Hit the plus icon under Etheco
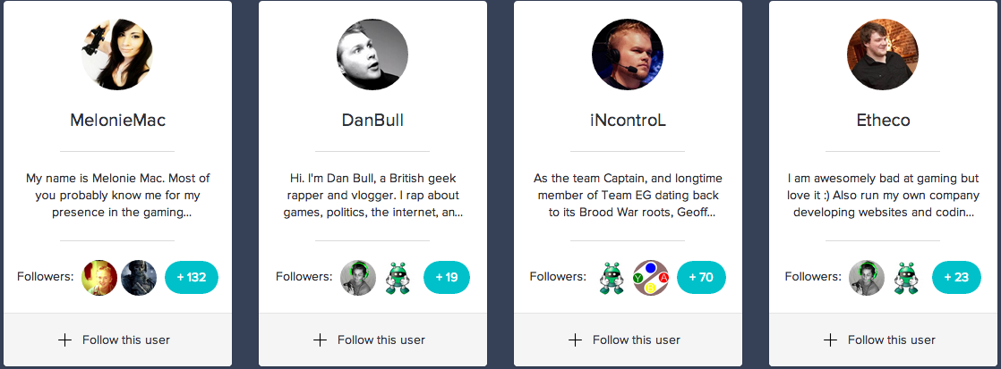The width and height of the screenshot is (1001, 369). 830,340
